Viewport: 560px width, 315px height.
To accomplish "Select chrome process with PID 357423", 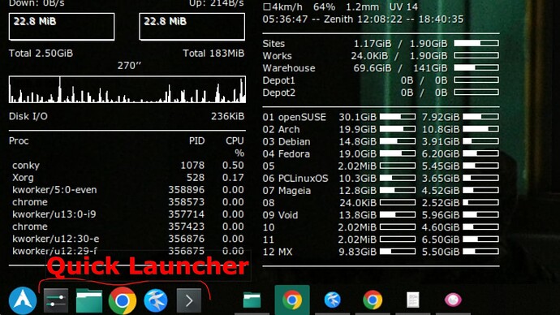I will click(x=128, y=227).
